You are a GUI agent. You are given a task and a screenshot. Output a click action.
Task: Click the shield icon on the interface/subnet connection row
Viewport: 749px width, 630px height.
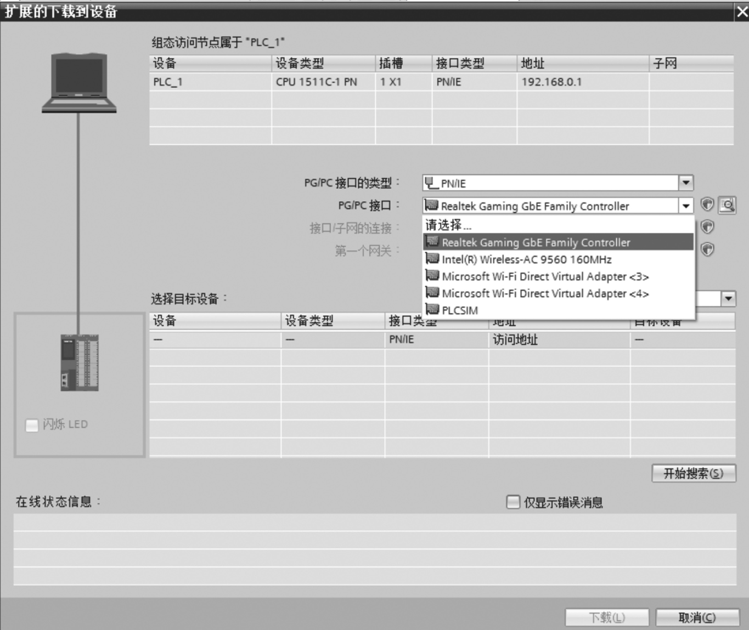click(707, 226)
